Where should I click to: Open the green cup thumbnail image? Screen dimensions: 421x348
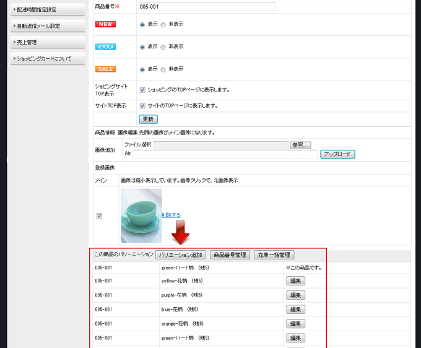[141, 215]
